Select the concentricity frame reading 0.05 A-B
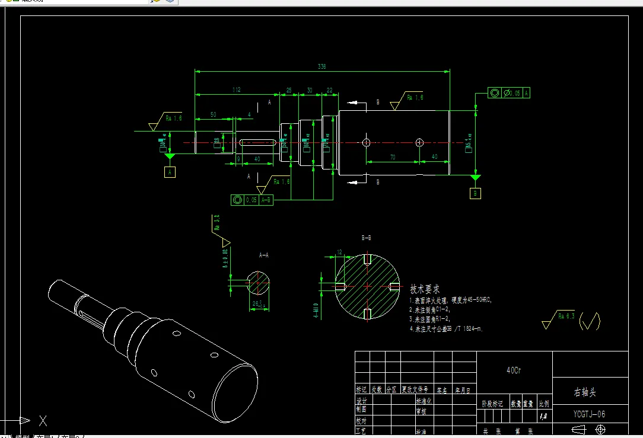This screenshot has width=643, height=438. click(252, 200)
